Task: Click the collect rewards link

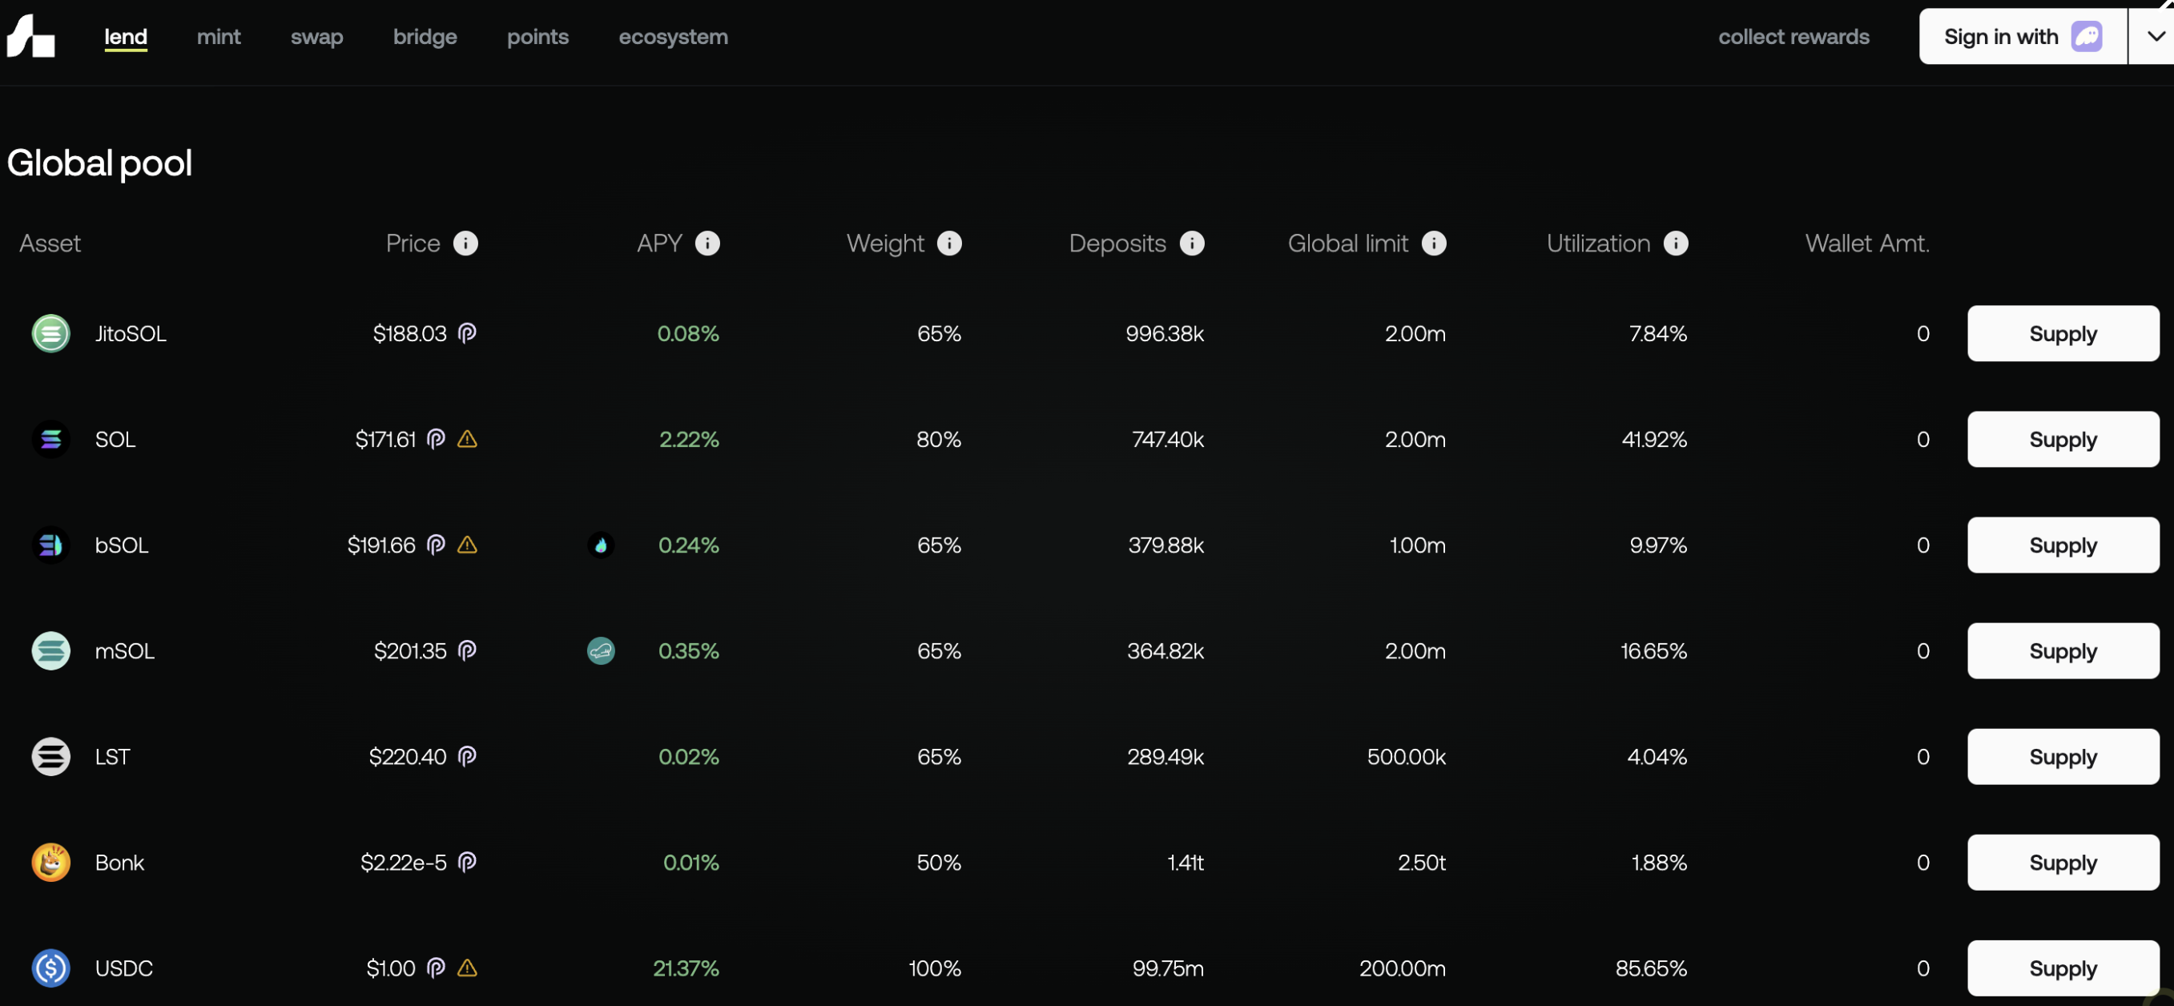Action: point(1794,36)
